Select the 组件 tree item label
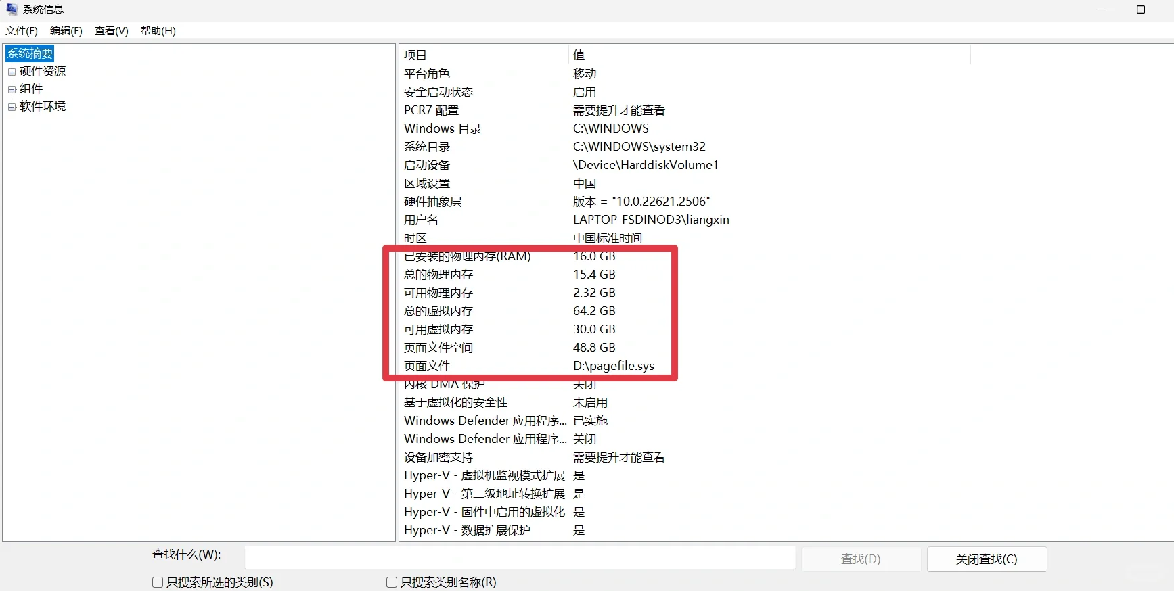The width and height of the screenshot is (1174, 591). (x=31, y=89)
